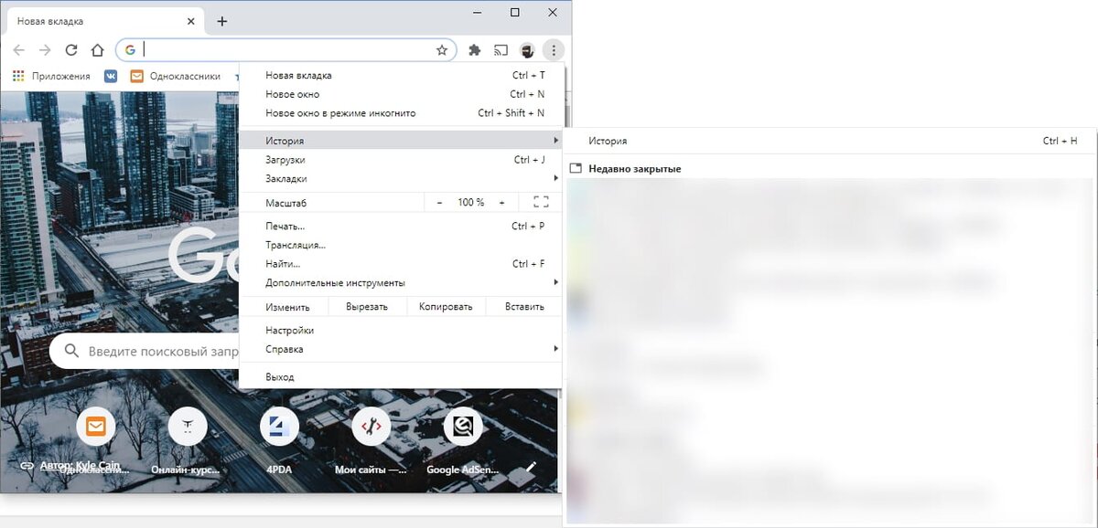Viewport: 1098px width, 528px height.
Task: Click the media cast toolbar icon
Action: point(501,50)
